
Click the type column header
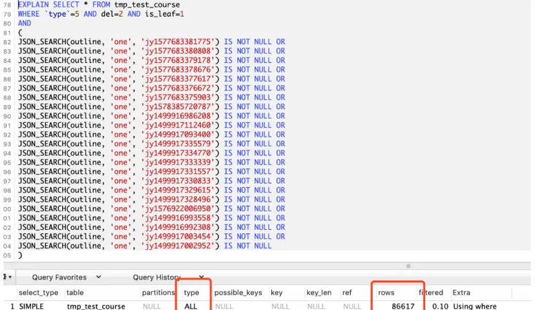tap(191, 293)
